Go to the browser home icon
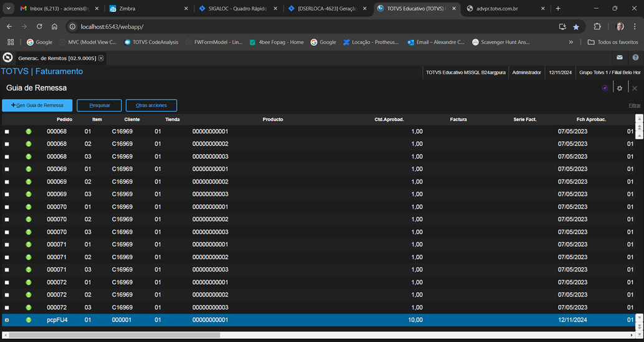 click(x=54, y=27)
